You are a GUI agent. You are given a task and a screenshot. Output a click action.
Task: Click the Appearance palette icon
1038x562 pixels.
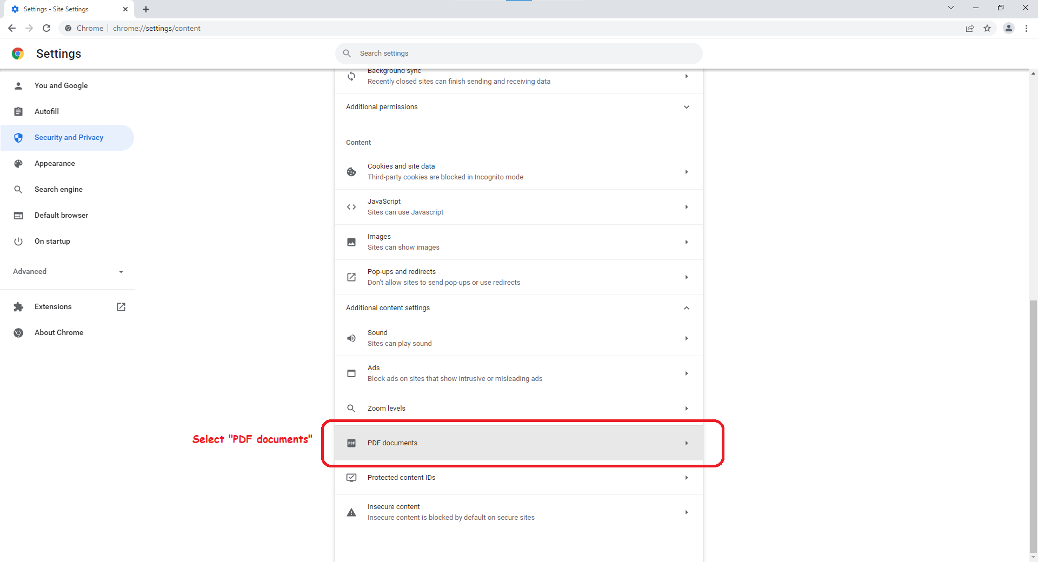pos(18,163)
